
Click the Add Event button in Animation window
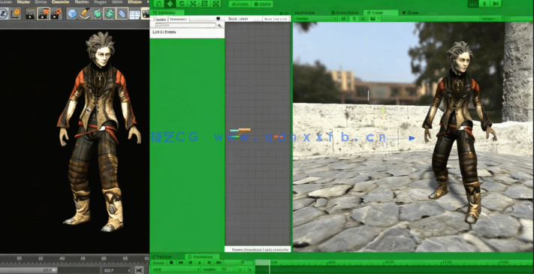(249, 269)
